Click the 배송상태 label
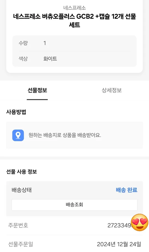Viewport: 149px width, 252px height. (22, 190)
